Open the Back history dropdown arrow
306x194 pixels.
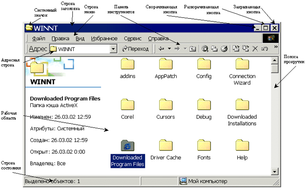point(169,49)
